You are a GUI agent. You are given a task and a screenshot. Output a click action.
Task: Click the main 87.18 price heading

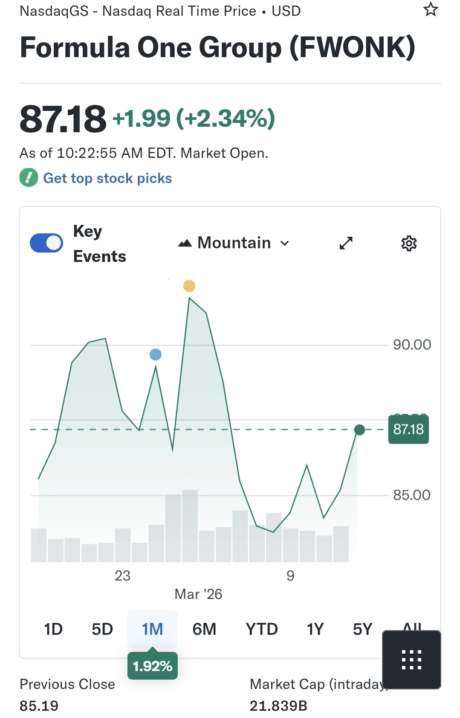(63, 119)
